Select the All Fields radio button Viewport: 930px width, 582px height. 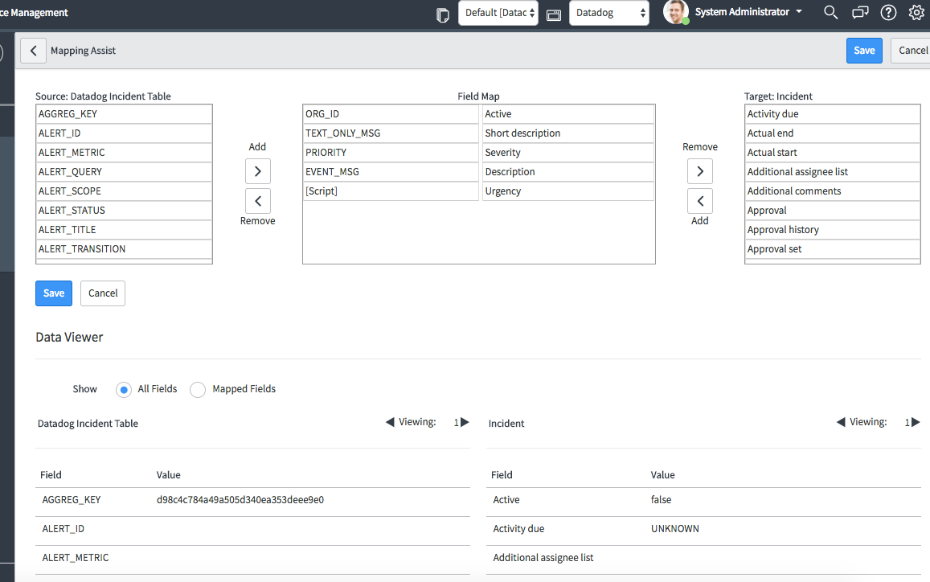(122, 389)
